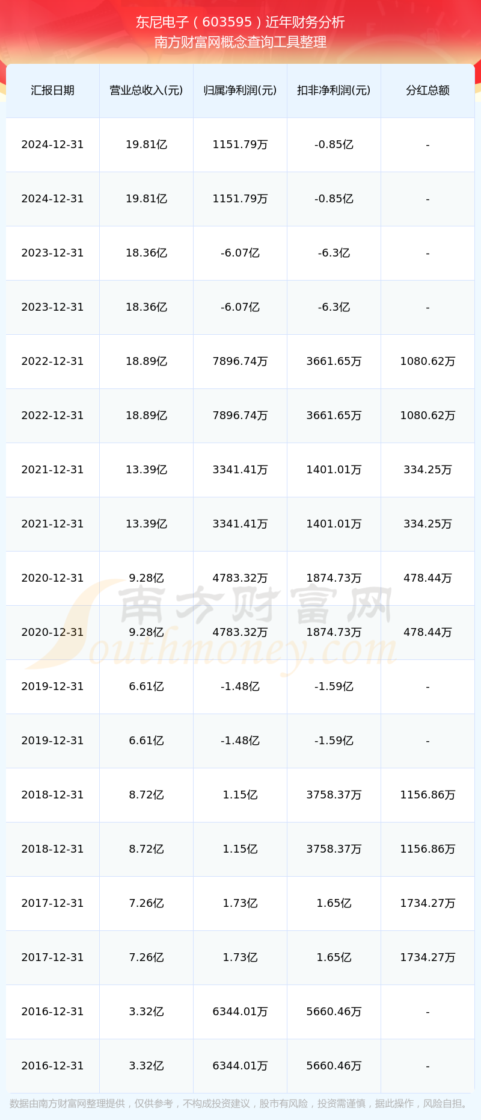This screenshot has height=1120, width=481.
Task: Click the first 1734.27万 dividend cell
Action: tap(427, 903)
